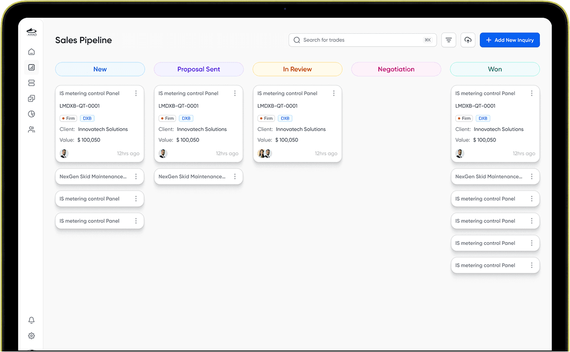Click the Search for trades field

363,40
